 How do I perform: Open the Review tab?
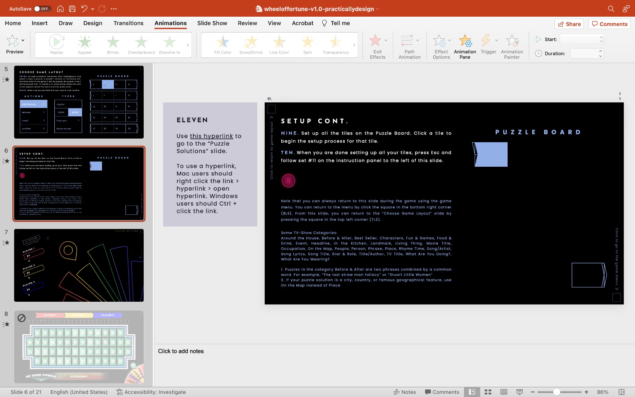coord(248,23)
